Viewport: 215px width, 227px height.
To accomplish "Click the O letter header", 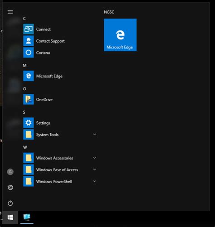I will click(24, 89).
